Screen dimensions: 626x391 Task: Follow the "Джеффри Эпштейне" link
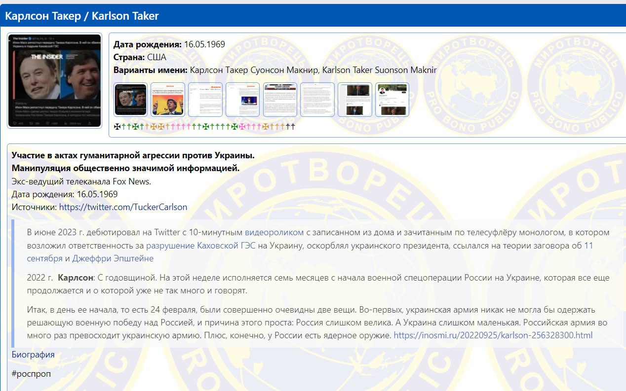coord(113,258)
